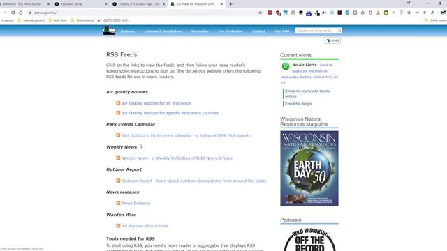Open the Earth Day at 50 magazine cover
Image resolution: width=447 pixels, height=251 pixels.
tap(309, 168)
